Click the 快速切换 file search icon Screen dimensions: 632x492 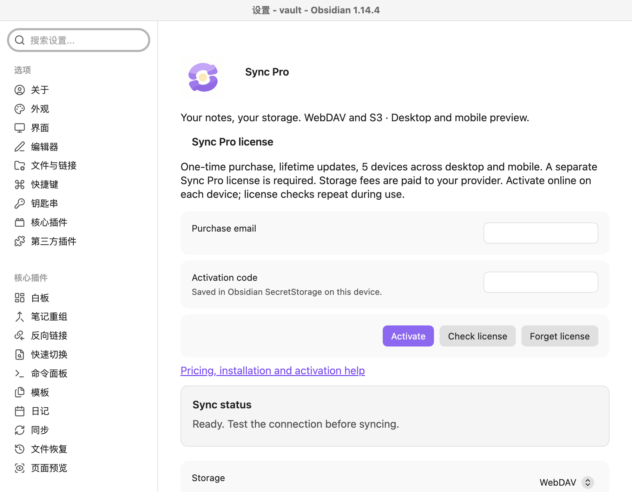(x=20, y=355)
